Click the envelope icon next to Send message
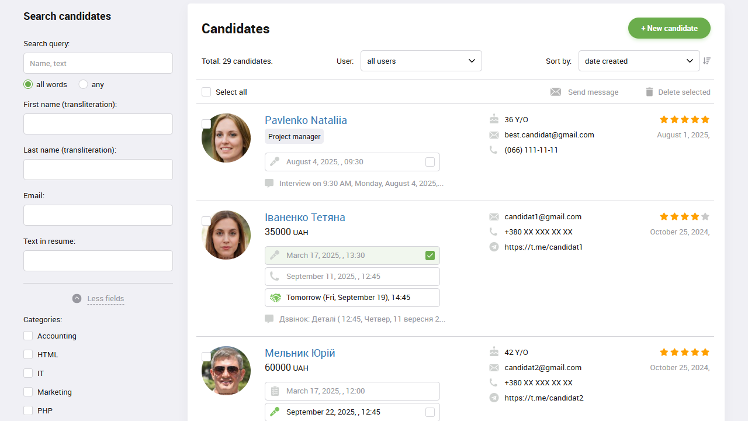 (555, 92)
